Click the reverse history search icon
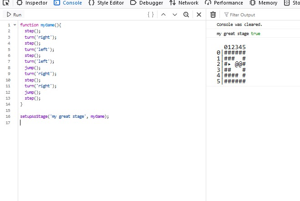 (186, 15)
